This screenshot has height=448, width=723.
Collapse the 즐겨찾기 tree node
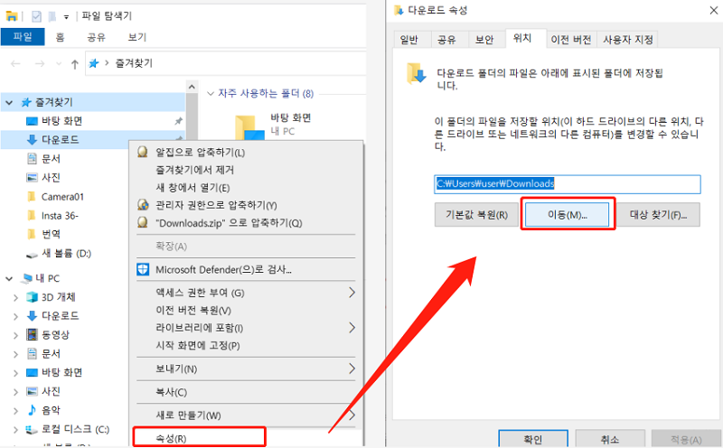pos(9,103)
